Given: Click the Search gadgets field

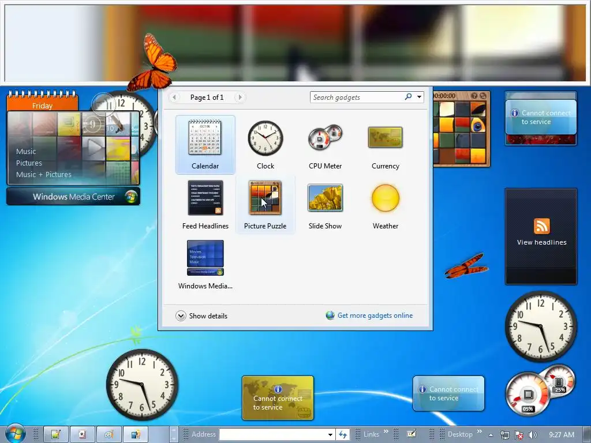Looking at the screenshot, I should 357,97.
